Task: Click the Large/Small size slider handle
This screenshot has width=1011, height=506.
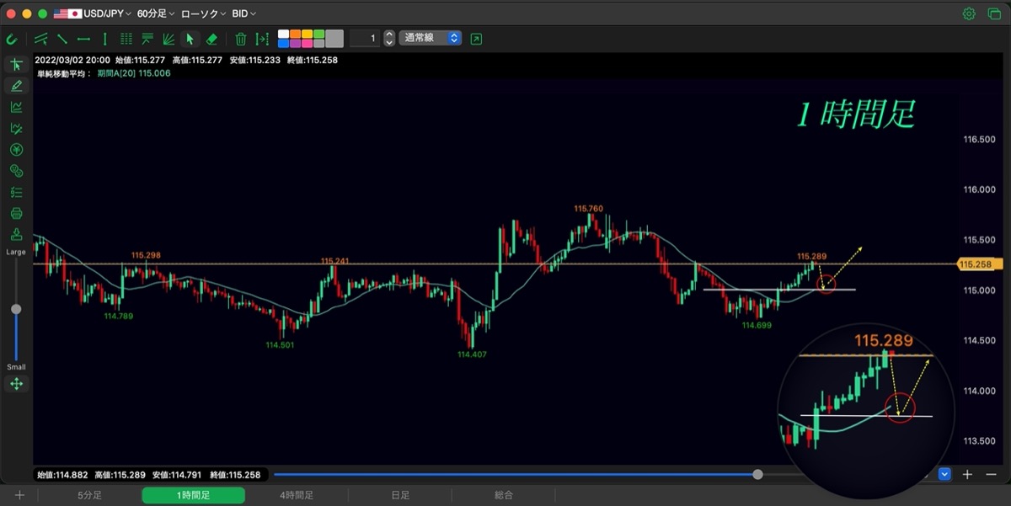Action: point(16,309)
